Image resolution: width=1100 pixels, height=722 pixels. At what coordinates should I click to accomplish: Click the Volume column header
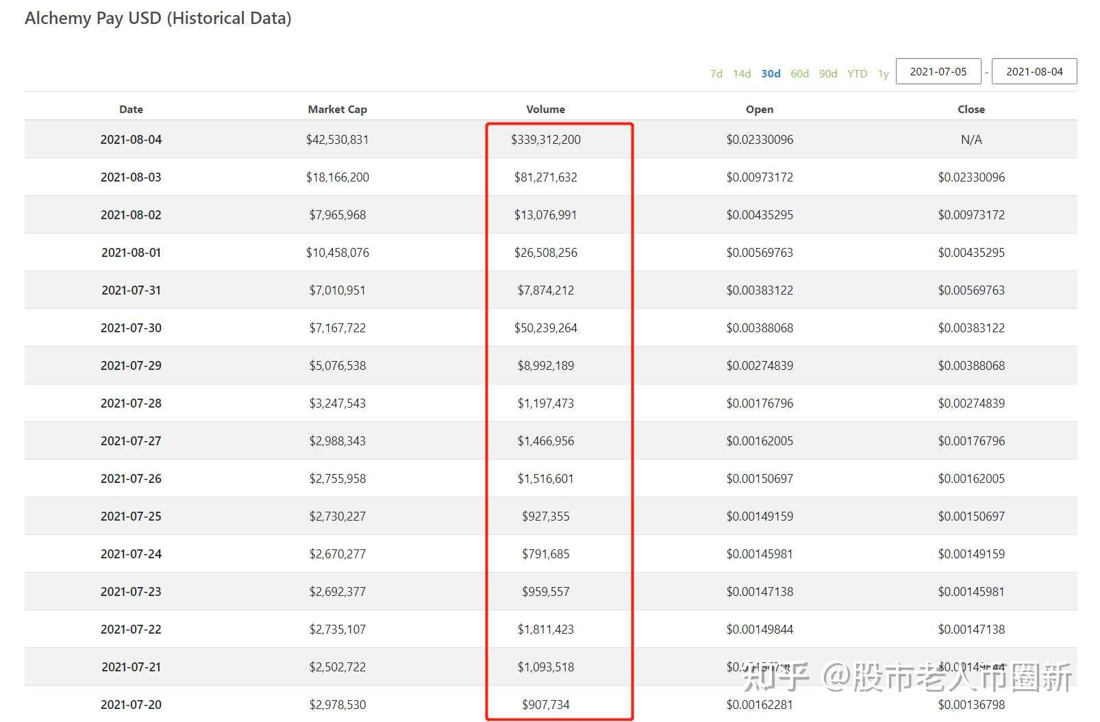pos(545,109)
